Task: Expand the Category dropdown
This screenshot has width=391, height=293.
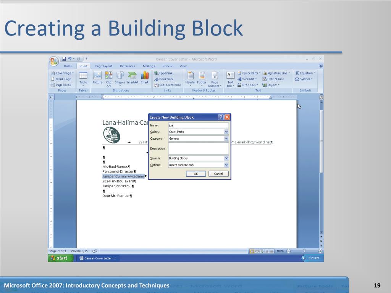Action: 226,138
